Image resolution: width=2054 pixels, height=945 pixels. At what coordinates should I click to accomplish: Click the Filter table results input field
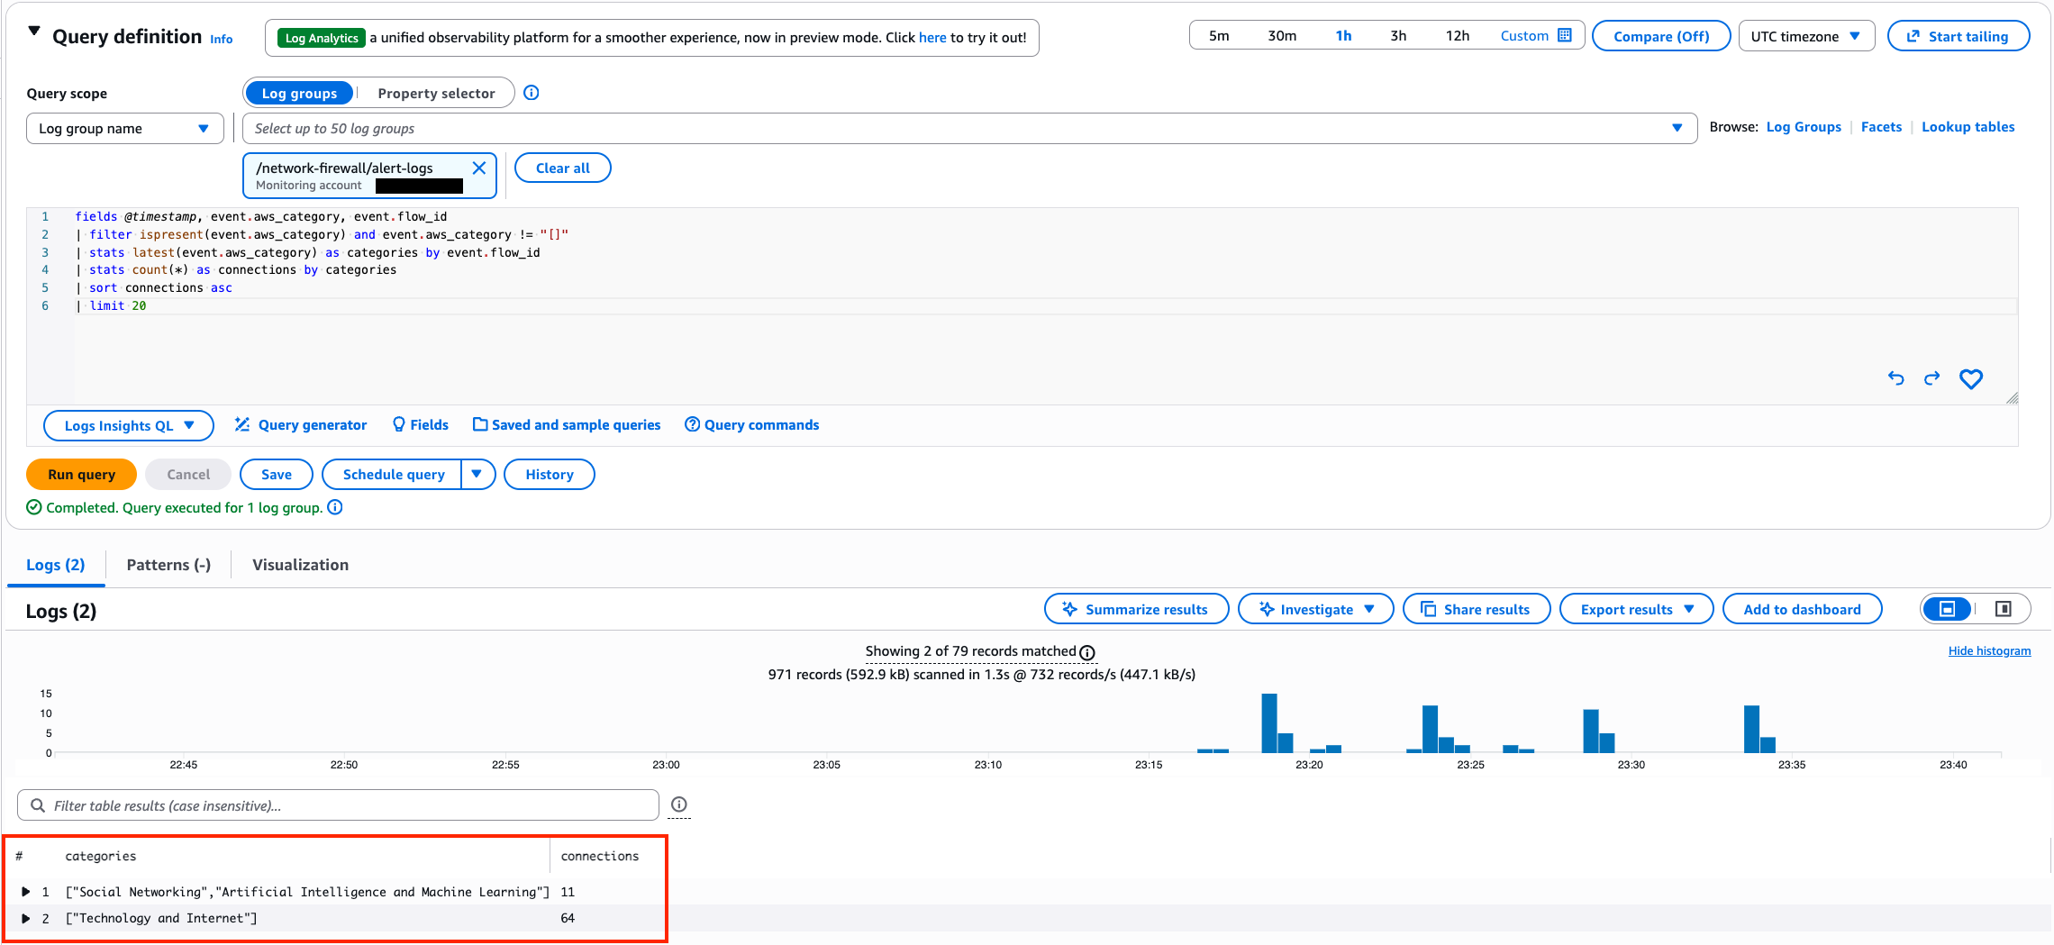[x=338, y=805]
